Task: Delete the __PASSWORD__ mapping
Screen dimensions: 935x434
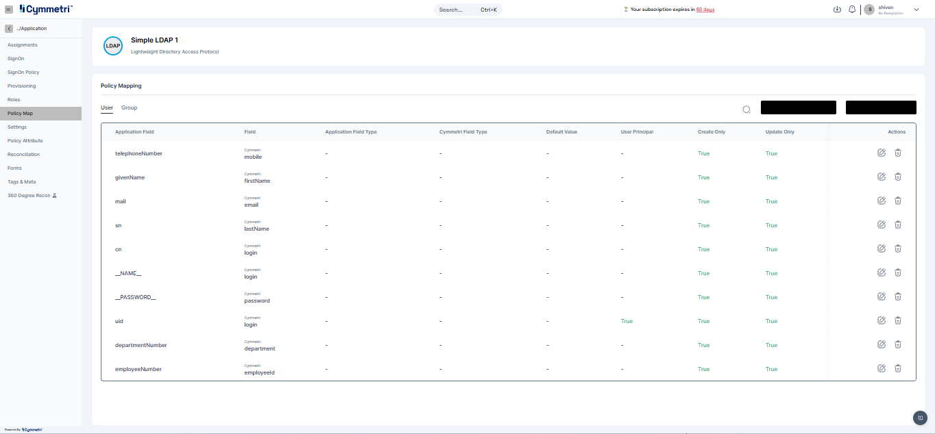Action: click(898, 296)
